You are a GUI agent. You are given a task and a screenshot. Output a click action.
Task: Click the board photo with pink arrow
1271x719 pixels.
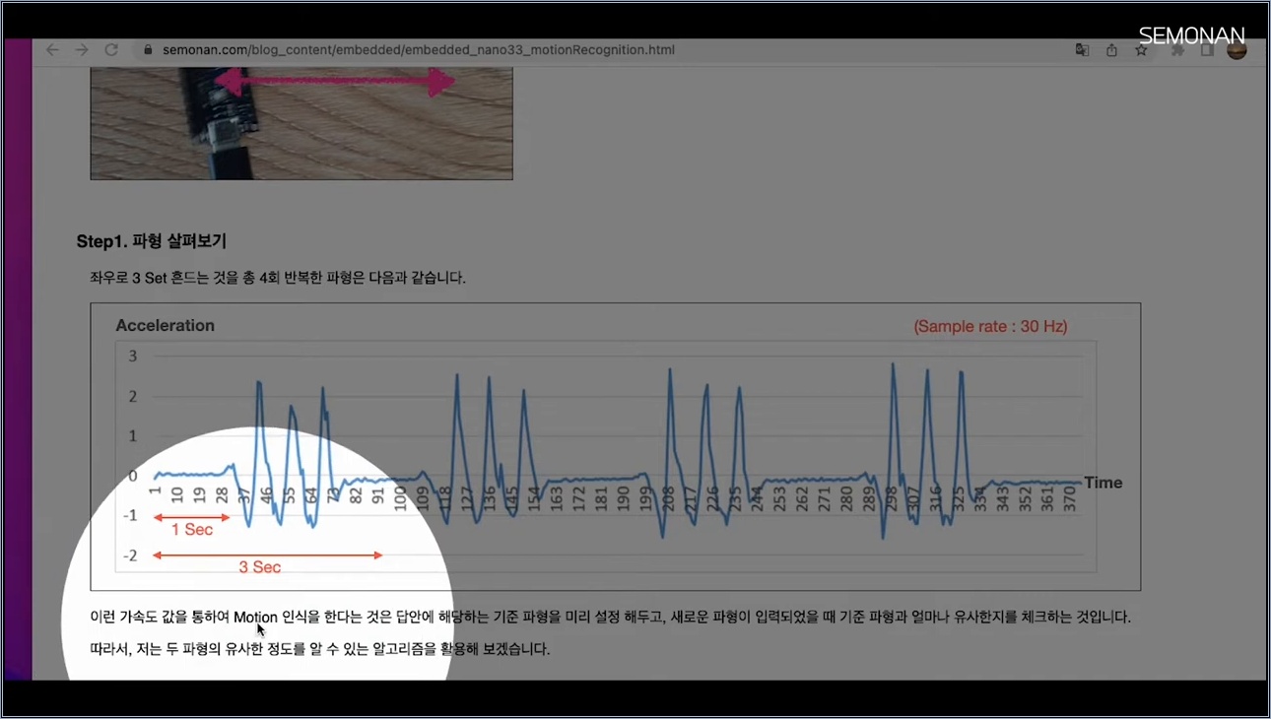pos(301,123)
